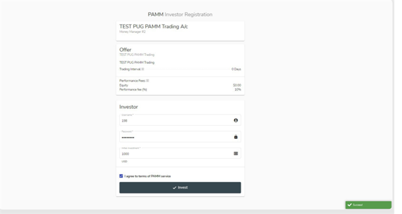
Task: Click the checkmark icon on Invest button
Action: (175, 188)
